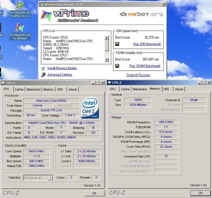The image size is (212, 198).
Task: Click the Core Voltage value 1.424 V
Action: [x=70, y=115]
